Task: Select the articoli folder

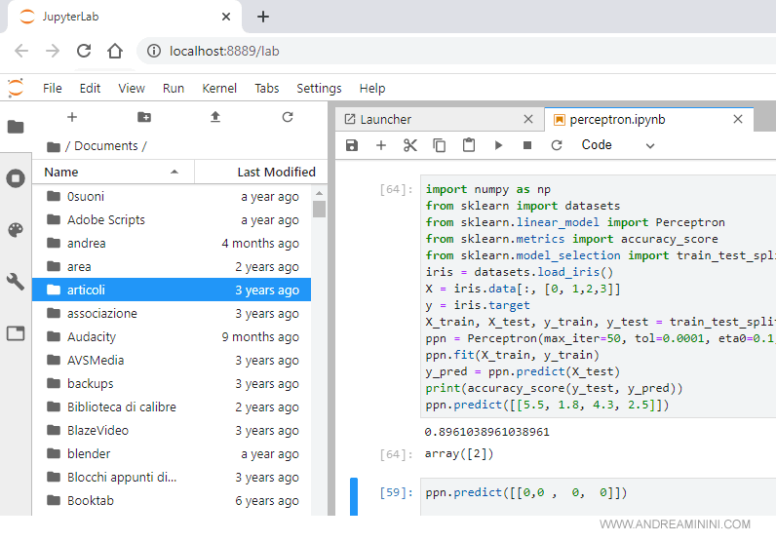Action: pyautogui.click(x=172, y=290)
